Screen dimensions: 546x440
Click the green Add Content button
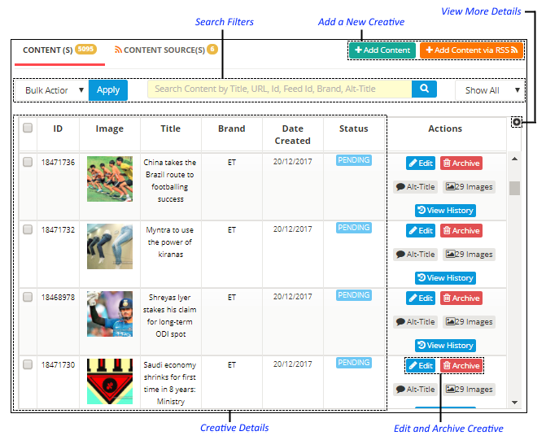tap(382, 50)
